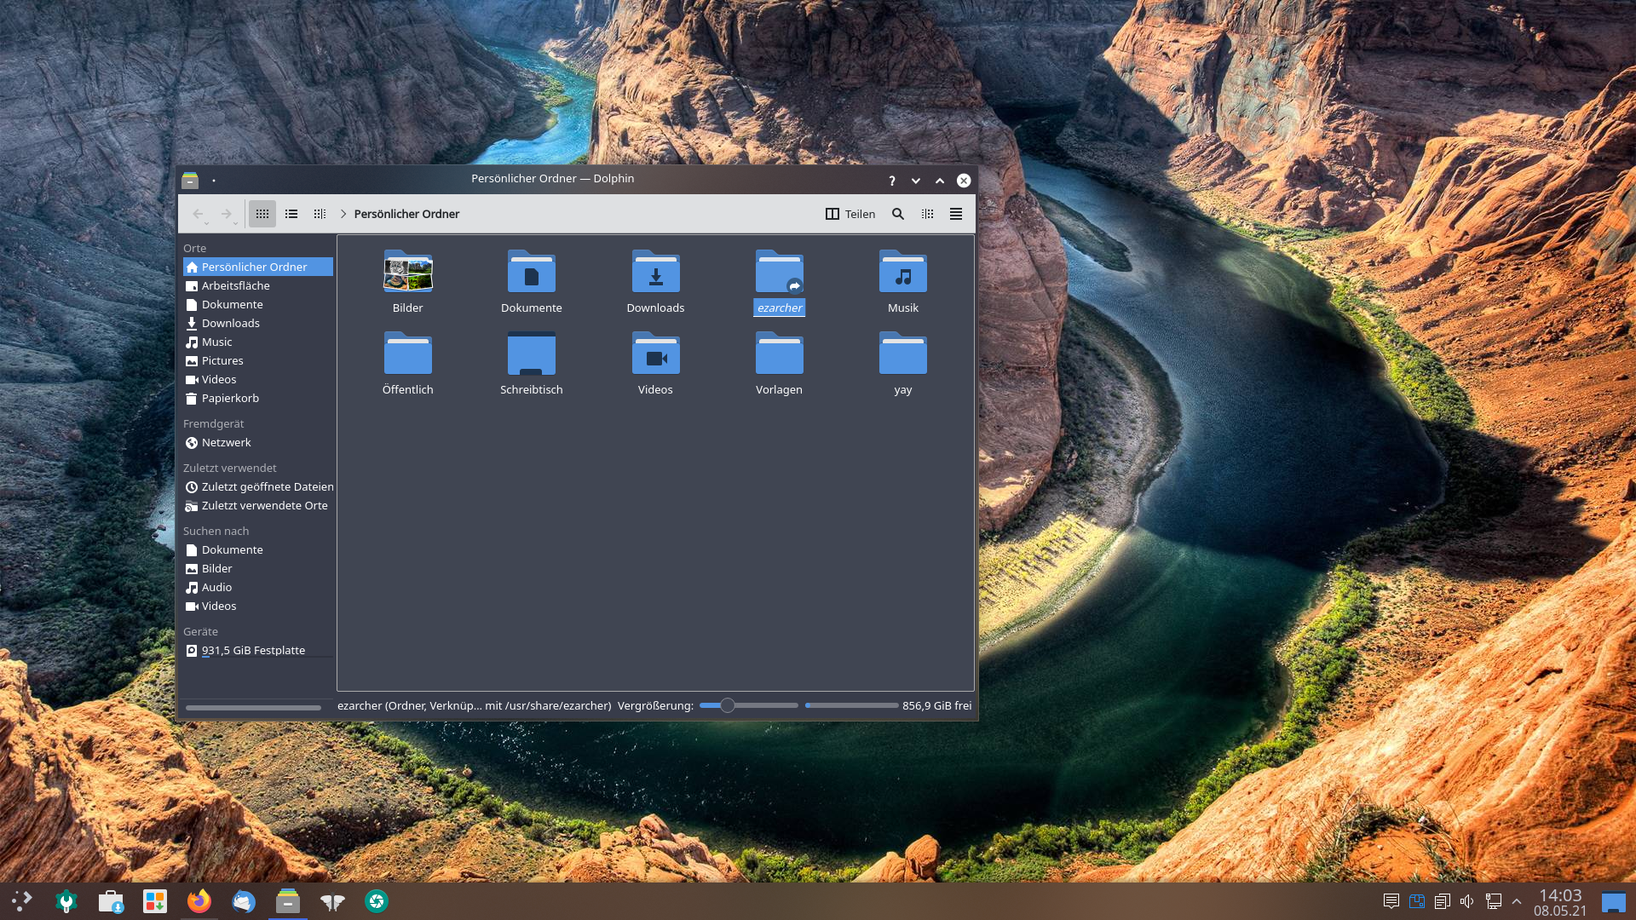1636x920 pixels.
Task: Open the hamburger menu in toolbar
Action: (956, 214)
